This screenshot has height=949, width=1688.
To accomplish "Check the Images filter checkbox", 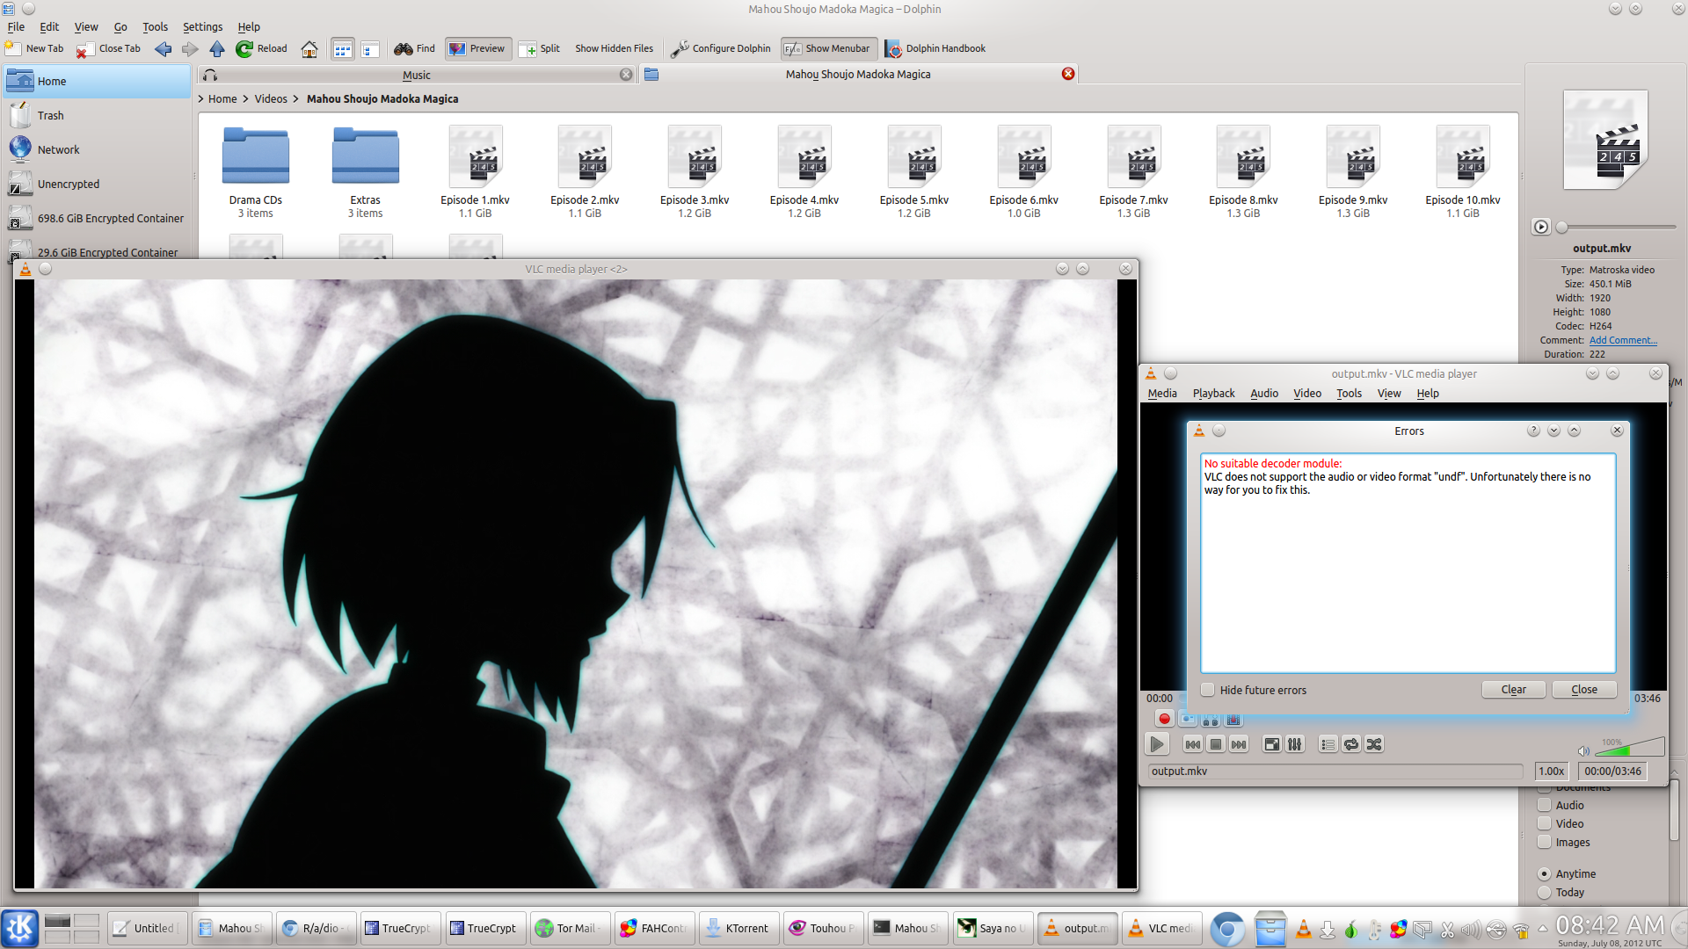I will [1544, 842].
